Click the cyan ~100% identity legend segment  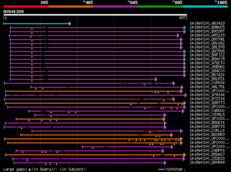pos(205,7)
